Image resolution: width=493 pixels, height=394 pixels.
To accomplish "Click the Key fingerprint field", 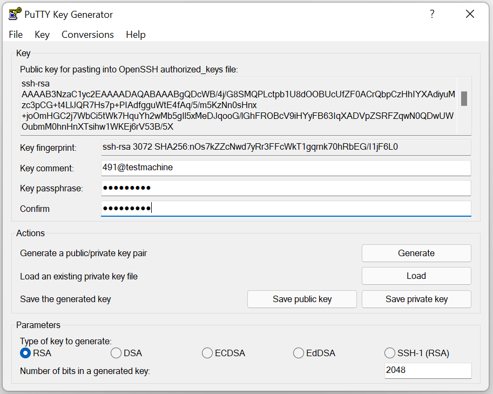I will point(286,148).
